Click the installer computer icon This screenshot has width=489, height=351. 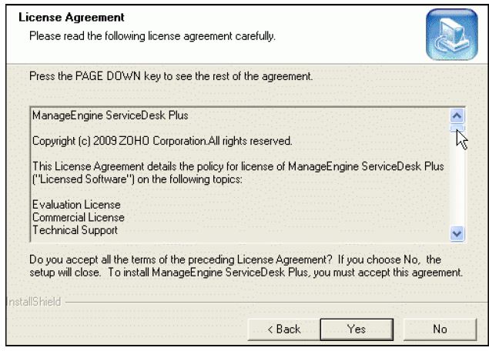[x=452, y=35]
